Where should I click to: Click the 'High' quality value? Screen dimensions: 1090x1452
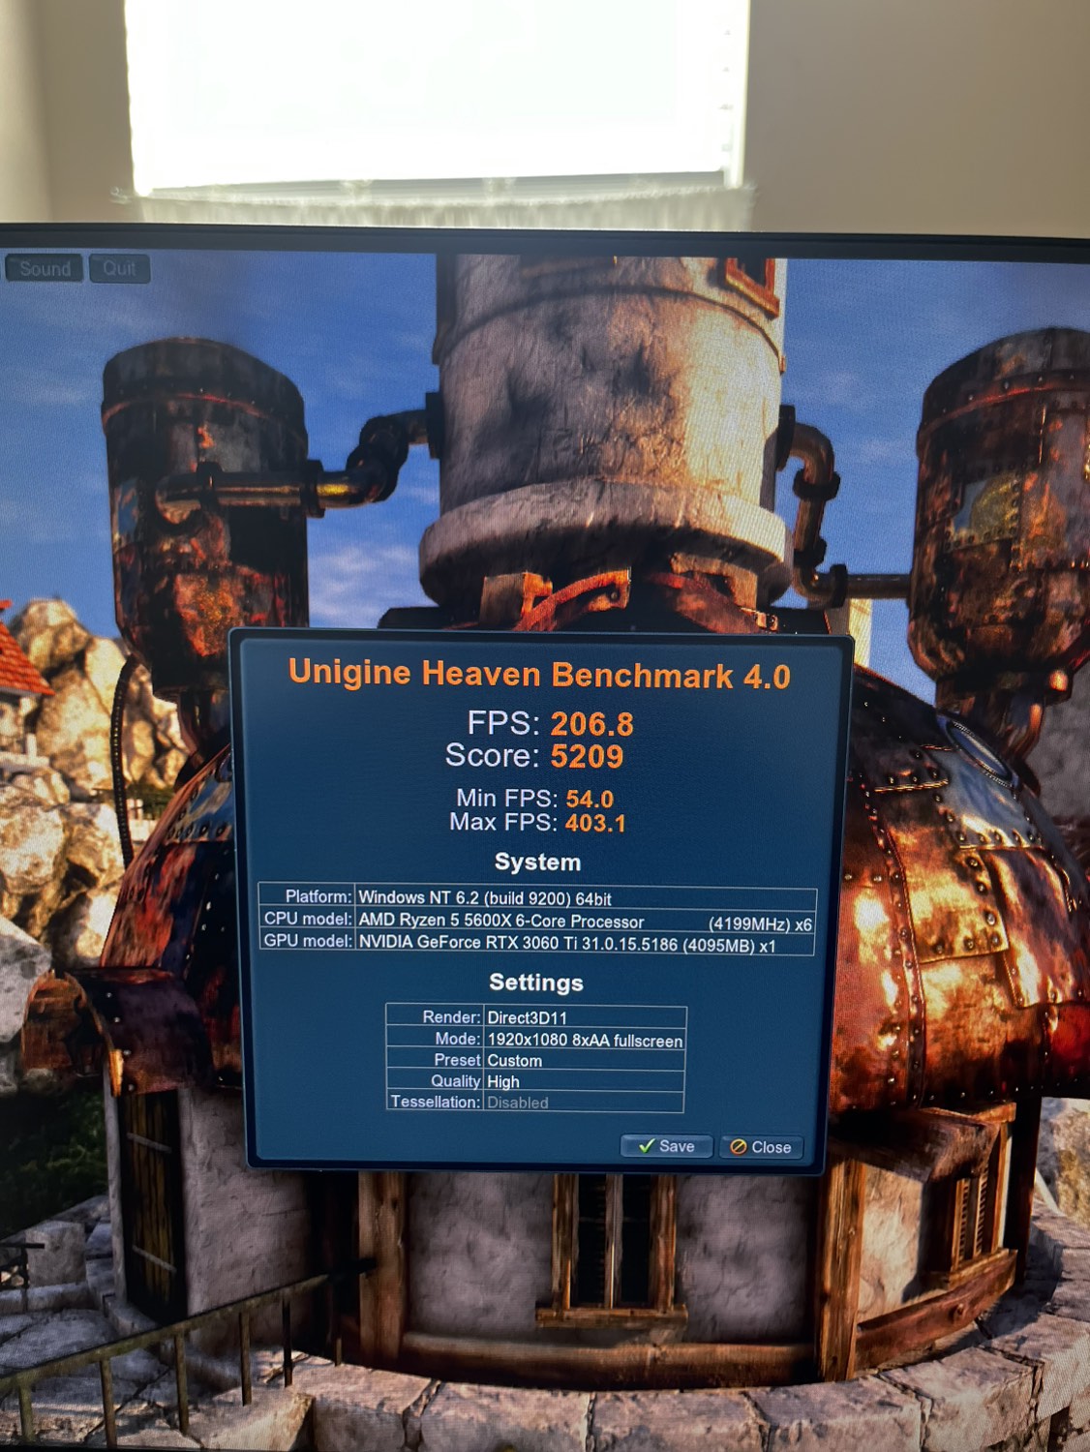coord(503,1081)
